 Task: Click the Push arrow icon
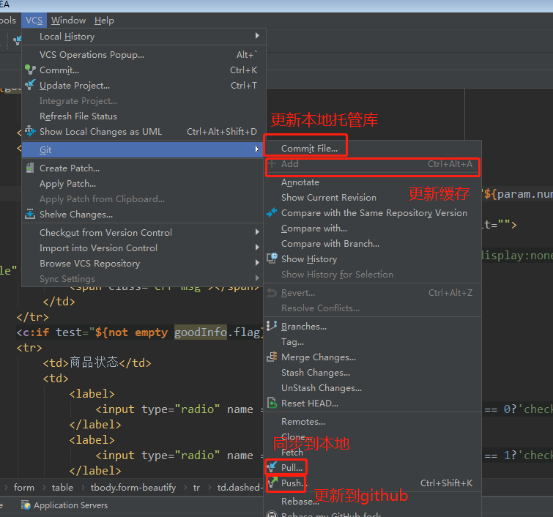pyautogui.click(x=272, y=482)
